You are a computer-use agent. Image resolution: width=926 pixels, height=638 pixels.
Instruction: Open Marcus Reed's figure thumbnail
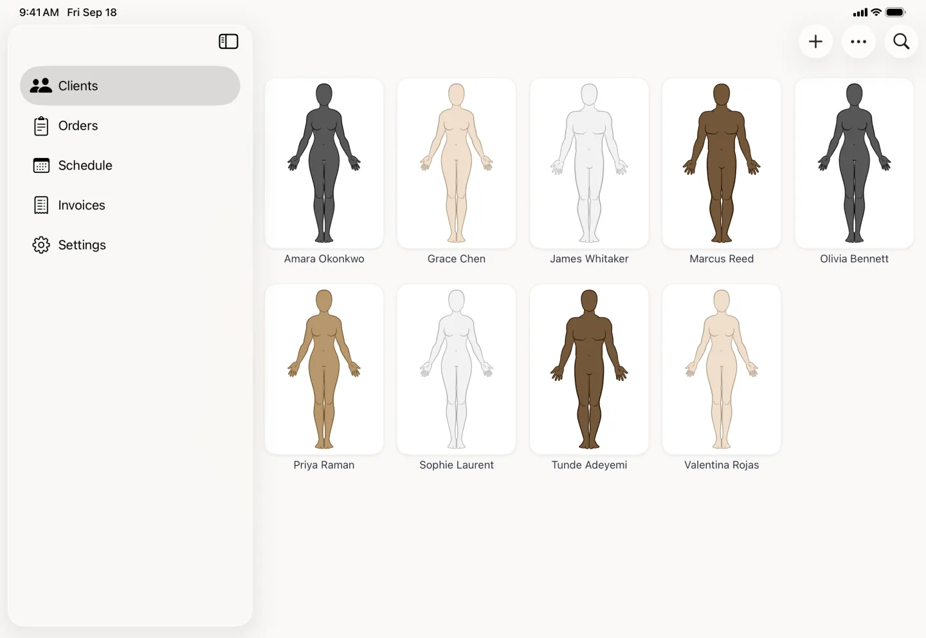(722, 163)
